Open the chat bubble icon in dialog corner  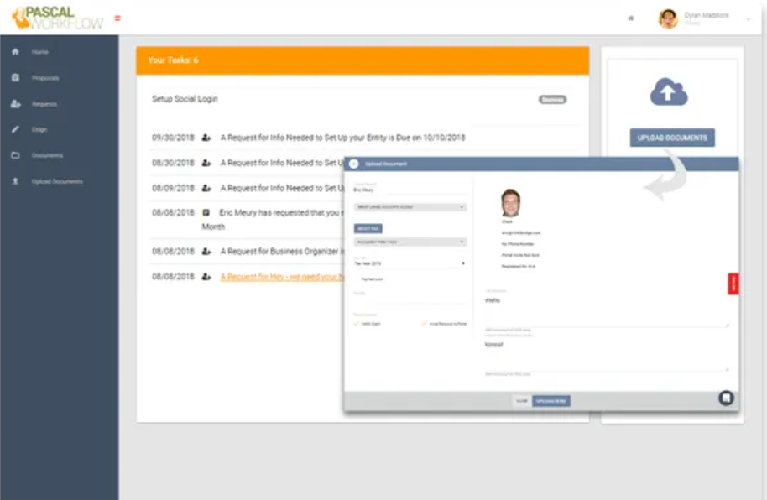tap(726, 398)
